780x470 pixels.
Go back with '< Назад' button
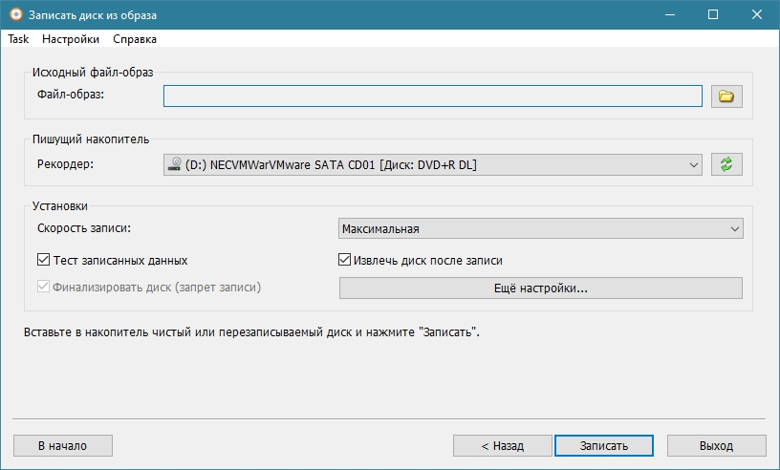click(502, 445)
